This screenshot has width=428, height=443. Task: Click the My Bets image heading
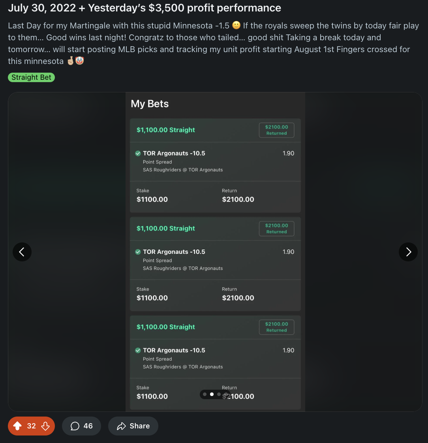150,104
